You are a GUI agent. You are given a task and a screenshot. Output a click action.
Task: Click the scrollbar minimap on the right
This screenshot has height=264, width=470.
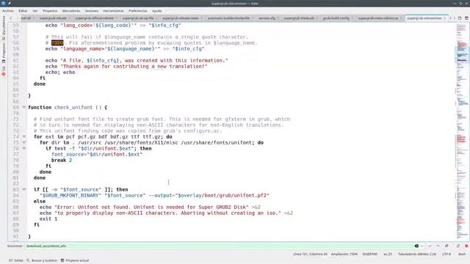click(462, 132)
